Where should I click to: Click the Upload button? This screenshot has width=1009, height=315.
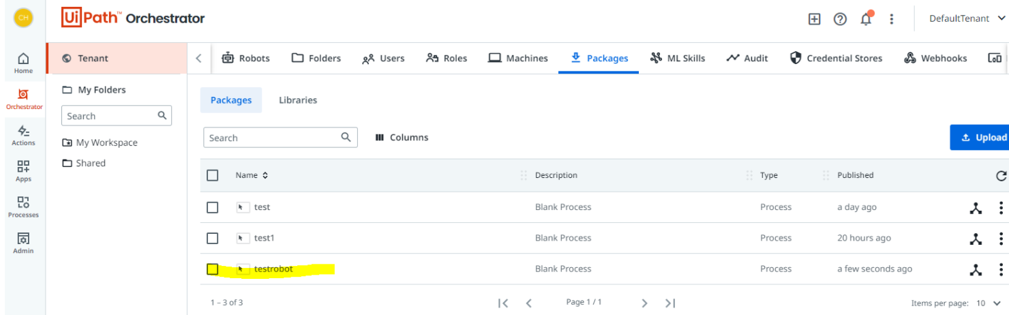[x=980, y=137]
